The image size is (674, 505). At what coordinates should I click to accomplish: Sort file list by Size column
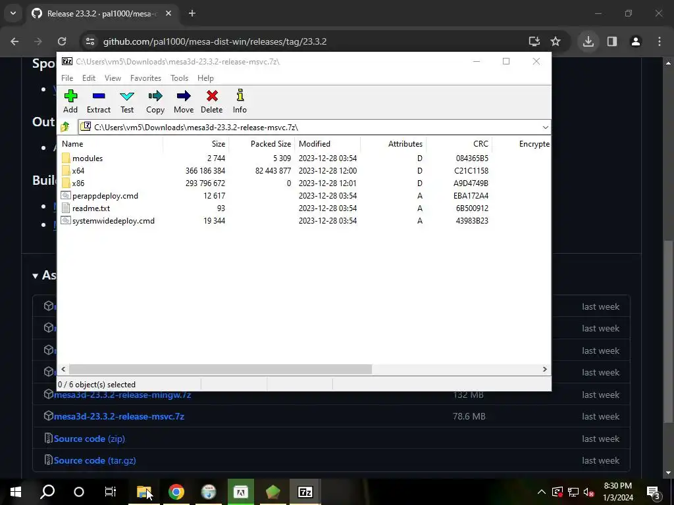coord(196,144)
